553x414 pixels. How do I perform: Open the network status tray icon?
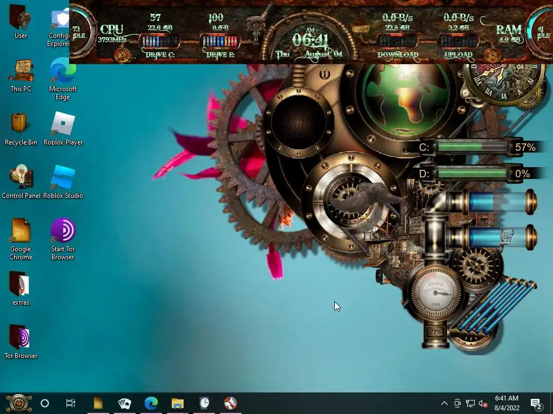point(470,403)
